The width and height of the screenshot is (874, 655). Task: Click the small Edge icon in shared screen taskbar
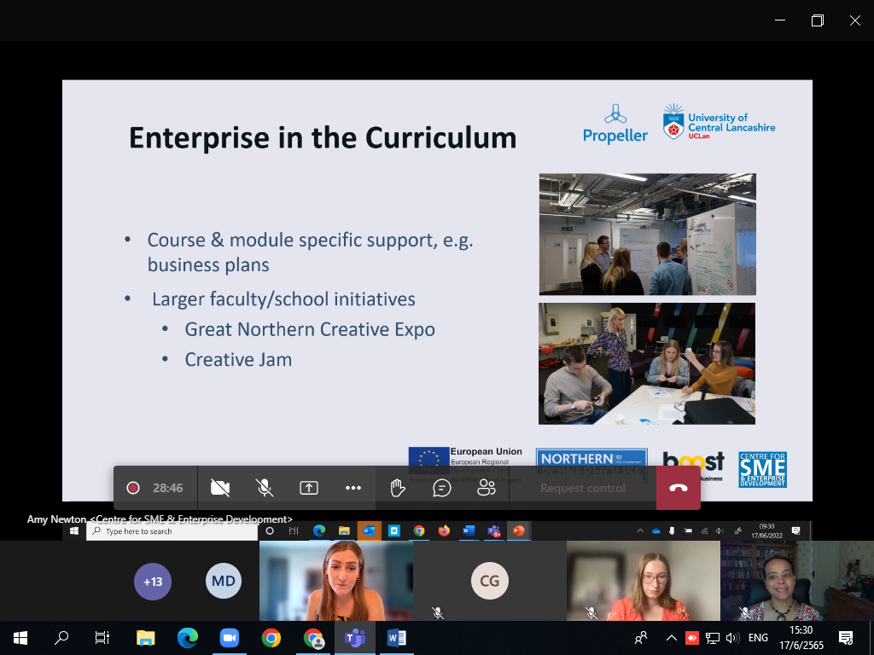point(319,530)
